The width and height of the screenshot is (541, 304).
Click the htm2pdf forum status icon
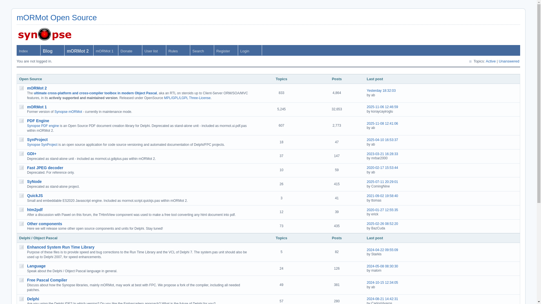coord(21,210)
